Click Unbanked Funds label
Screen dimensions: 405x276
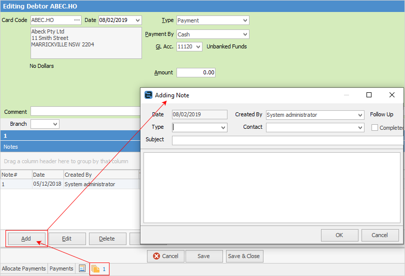pyautogui.click(x=226, y=46)
